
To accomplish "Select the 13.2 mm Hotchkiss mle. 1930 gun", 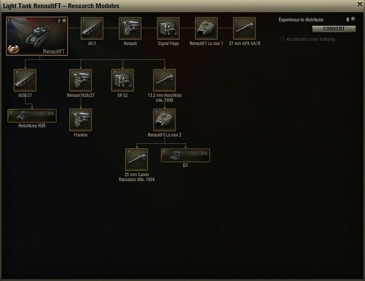I will [164, 80].
